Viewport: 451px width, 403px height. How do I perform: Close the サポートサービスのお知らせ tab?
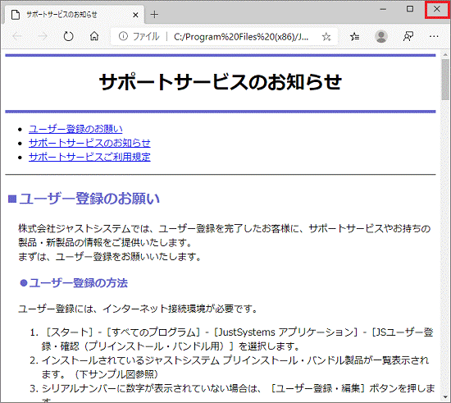[x=135, y=15]
